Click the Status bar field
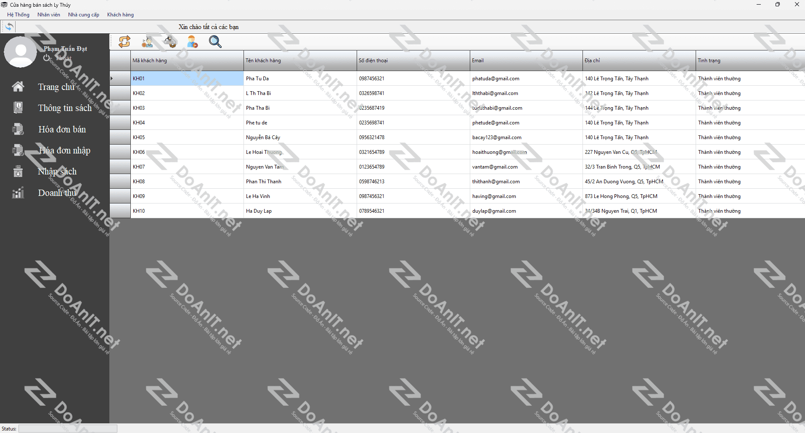Image resolution: width=805 pixels, height=433 pixels. [x=68, y=428]
